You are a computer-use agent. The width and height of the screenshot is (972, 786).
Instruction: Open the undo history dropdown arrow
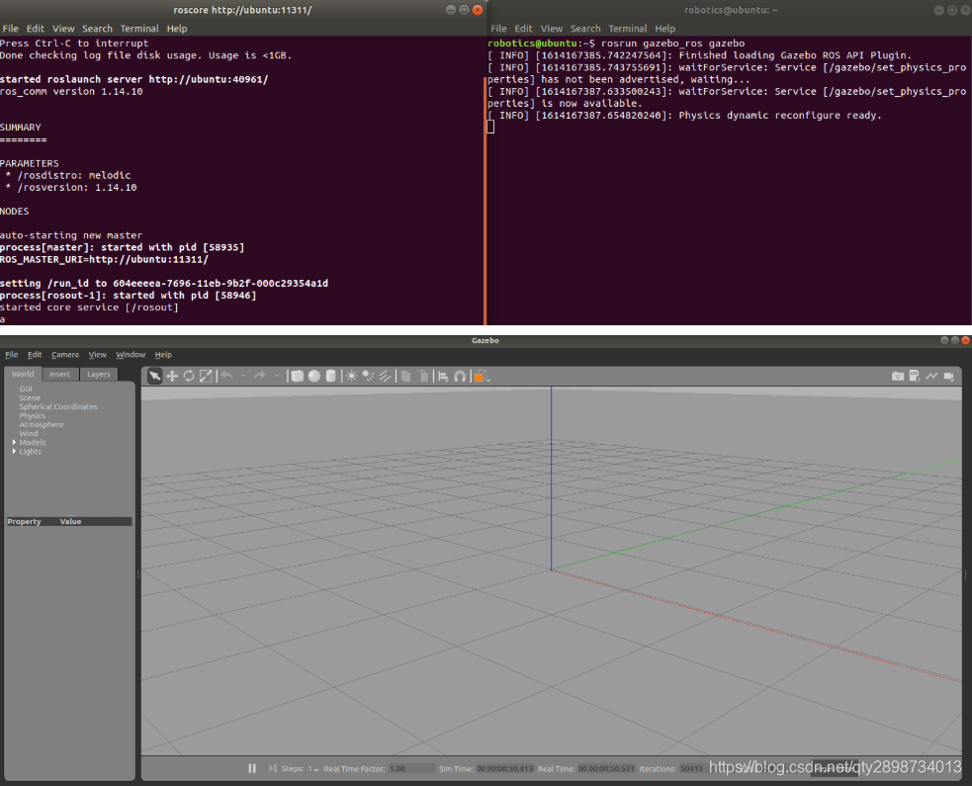pos(243,376)
